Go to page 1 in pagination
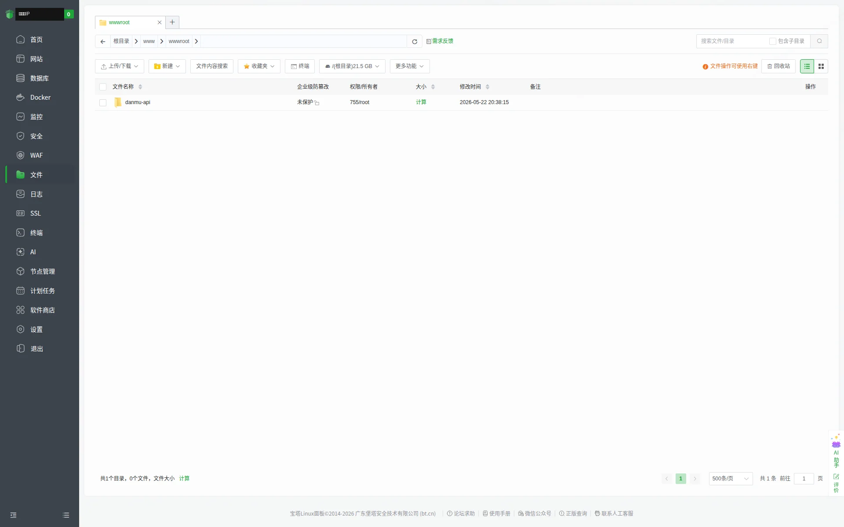Image resolution: width=844 pixels, height=527 pixels. click(x=680, y=479)
